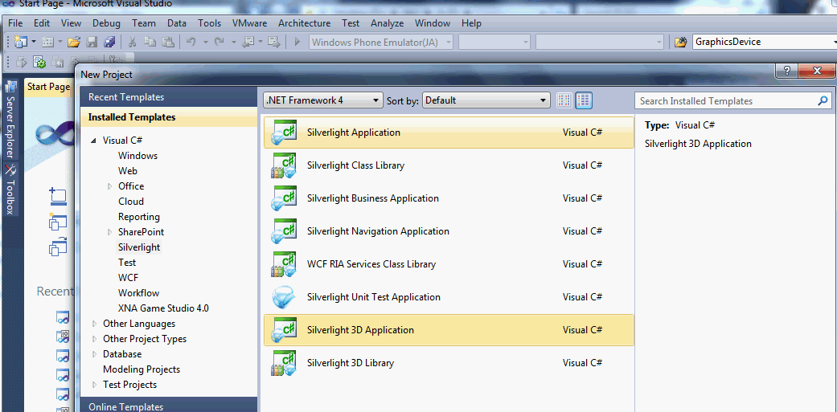Screen dimensions: 837x412
Task: Click the Silverlight Business Application template icon
Action: pyautogui.click(x=284, y=198)
